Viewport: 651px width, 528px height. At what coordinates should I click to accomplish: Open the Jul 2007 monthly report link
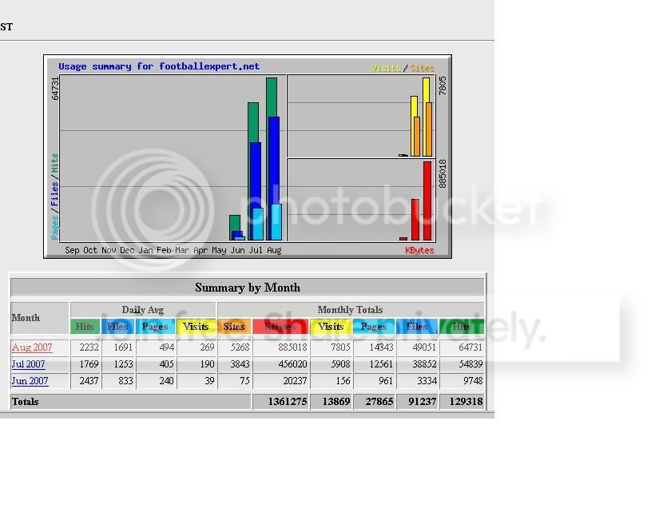tap(28, 364)
